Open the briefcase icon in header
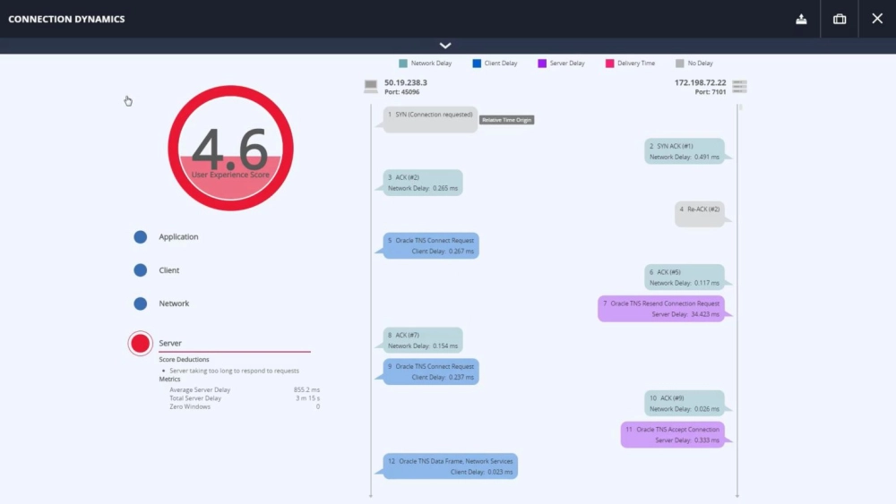 click(840, 19)
